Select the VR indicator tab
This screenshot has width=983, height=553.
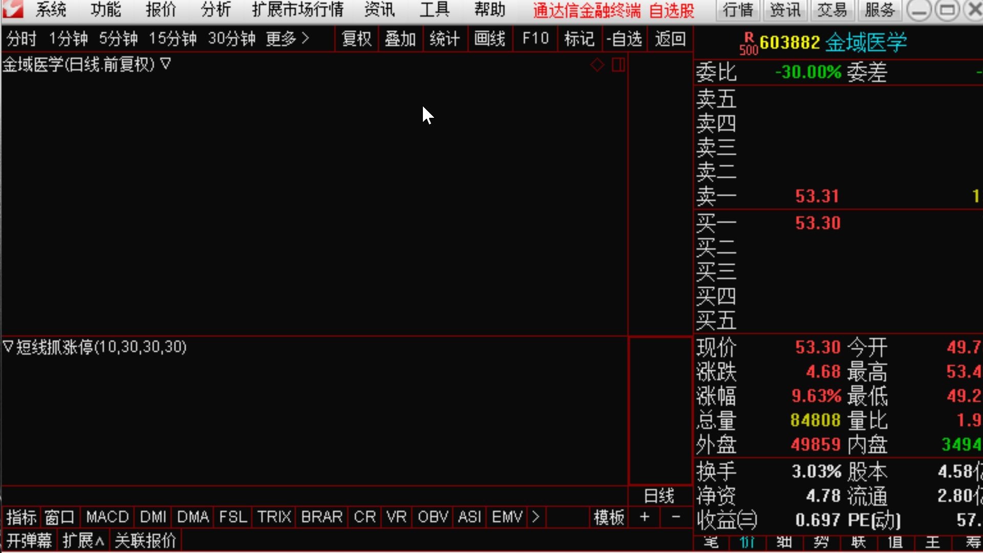pos(396,517)
